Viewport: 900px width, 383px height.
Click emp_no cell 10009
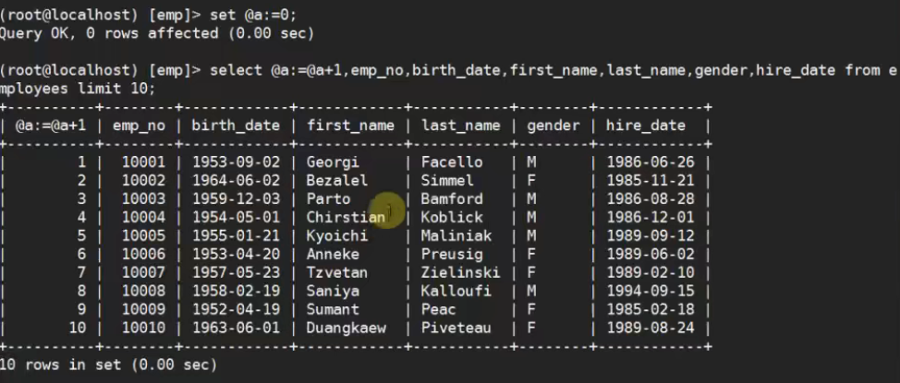(143, 309)
